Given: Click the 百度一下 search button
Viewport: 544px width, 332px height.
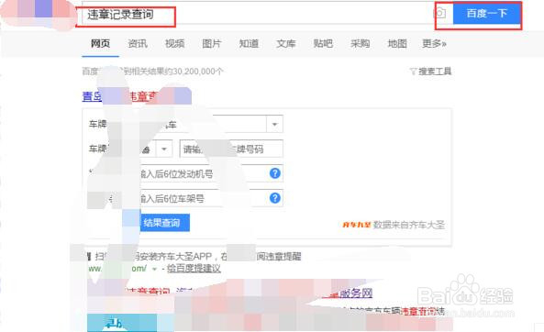Looking at the screenshot, I should coord(486,14).
